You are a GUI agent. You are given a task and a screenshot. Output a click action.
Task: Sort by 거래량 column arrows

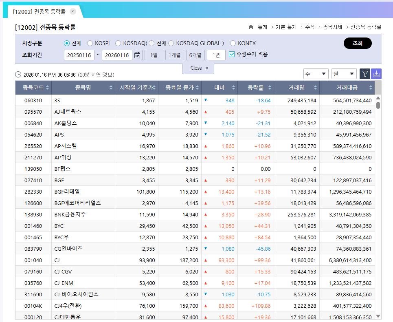(x=315, y=88)
